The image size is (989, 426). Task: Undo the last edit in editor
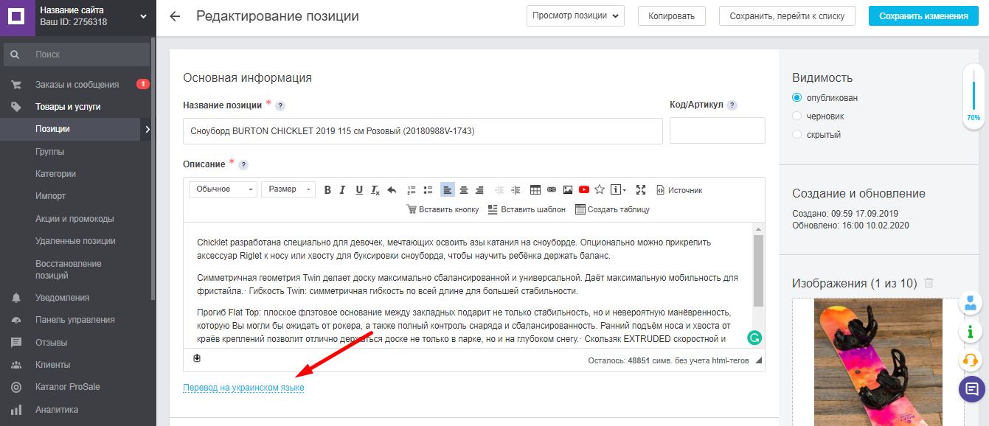(x=392, y=189)
